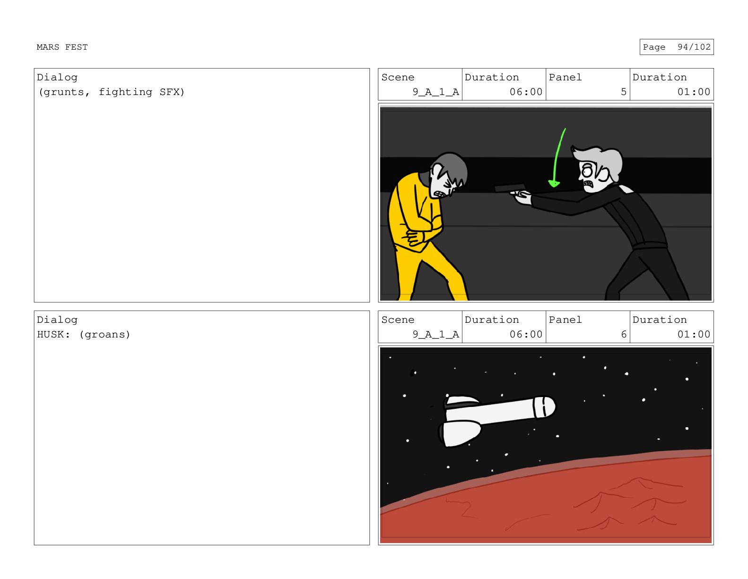
Task: Click the panel number 5 value
Action: tap(623, 92)
